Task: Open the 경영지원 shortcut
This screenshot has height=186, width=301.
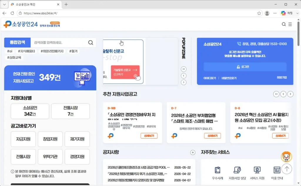Action: tap(77, 157)
